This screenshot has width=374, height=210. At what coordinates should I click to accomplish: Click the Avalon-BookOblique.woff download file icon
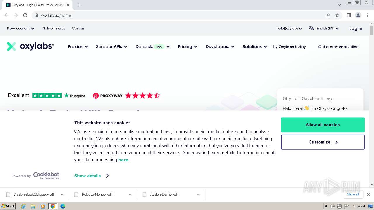pyautogui.click(x=8, y=195)
